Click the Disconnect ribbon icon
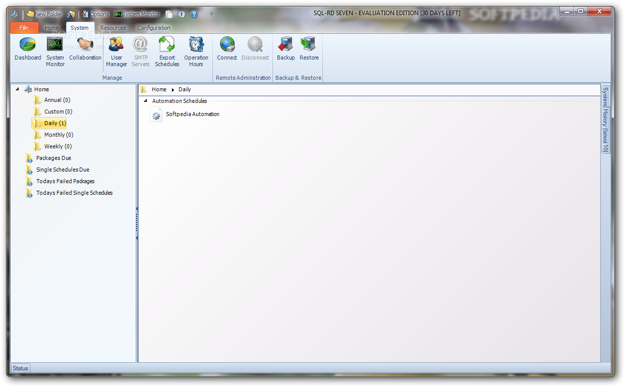This screenshot has width=625, height=387. [255, 49]
